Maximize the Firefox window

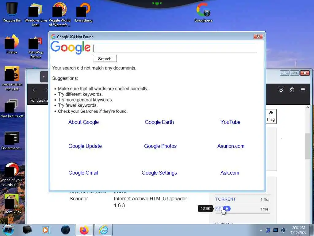[295, 73]
